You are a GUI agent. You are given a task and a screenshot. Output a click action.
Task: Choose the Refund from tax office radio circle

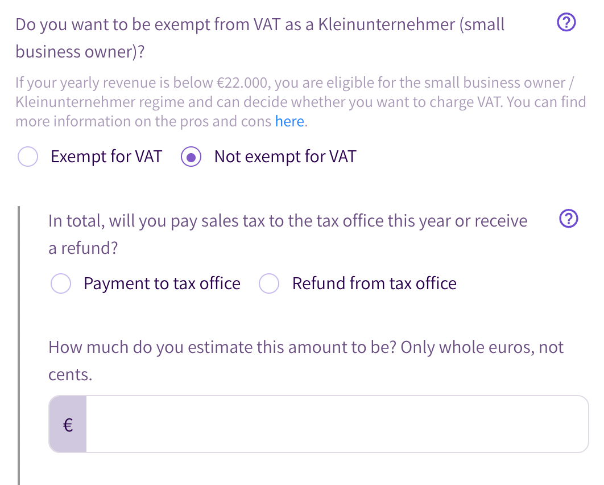tap(269, 283)
